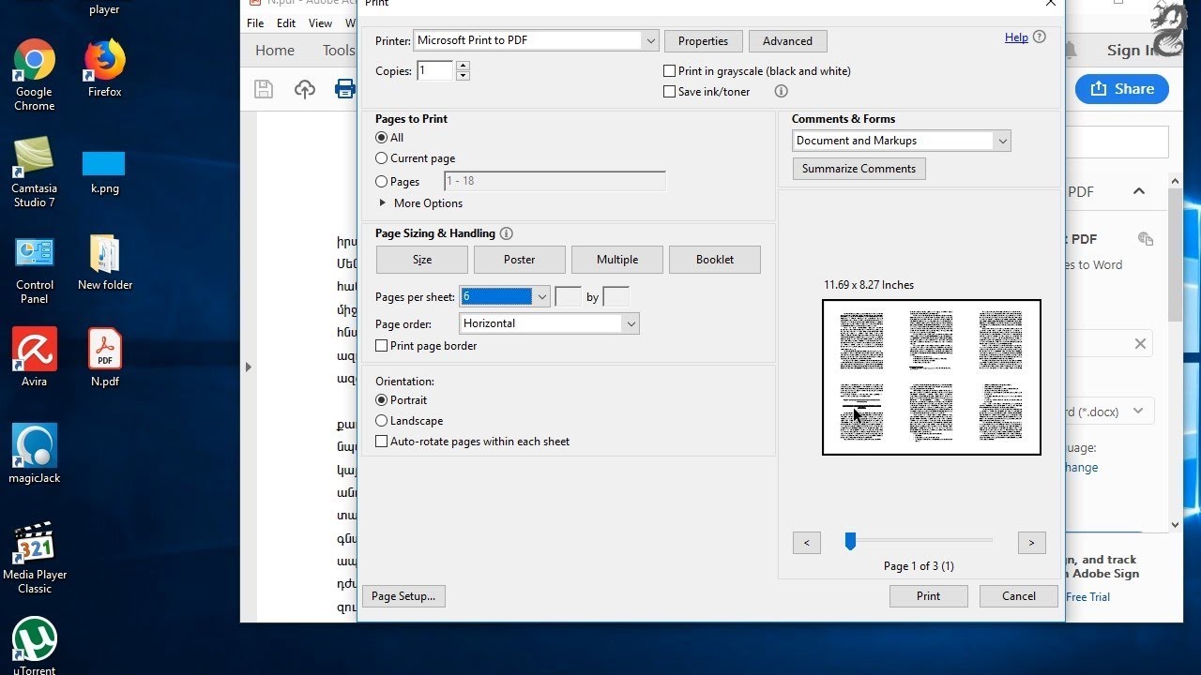
Task: Click the upload to cloud icon
Action: click(305, 89)
